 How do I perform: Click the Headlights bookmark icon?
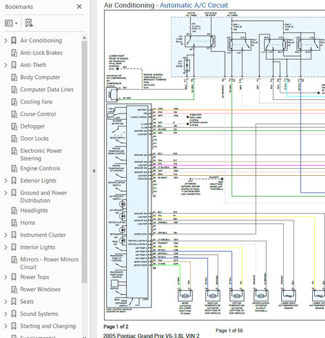click(14, 211)
